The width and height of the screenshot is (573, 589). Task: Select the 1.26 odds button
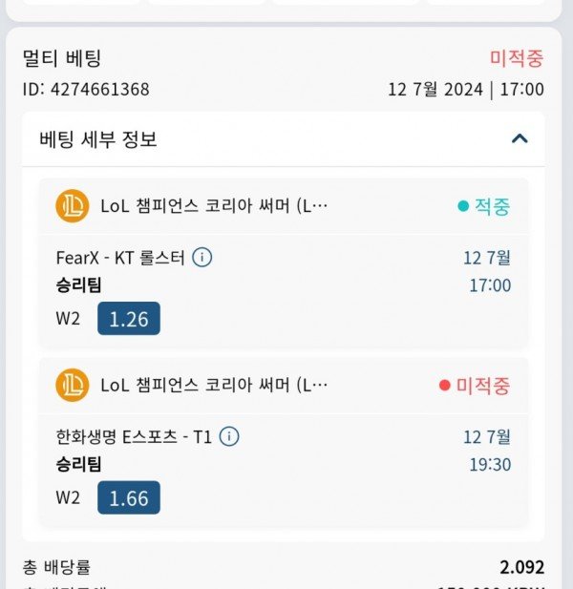[129, 318]
